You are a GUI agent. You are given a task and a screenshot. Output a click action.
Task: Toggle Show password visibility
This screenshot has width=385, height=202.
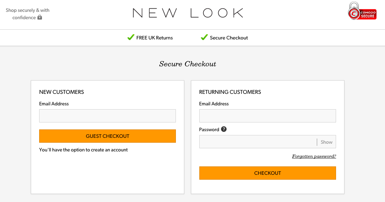point(326,142)
